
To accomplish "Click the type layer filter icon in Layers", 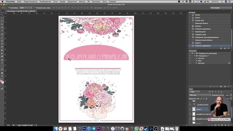I will (215, 92).
